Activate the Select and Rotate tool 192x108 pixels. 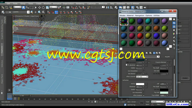pyautogui.click(x=43, y=7)
